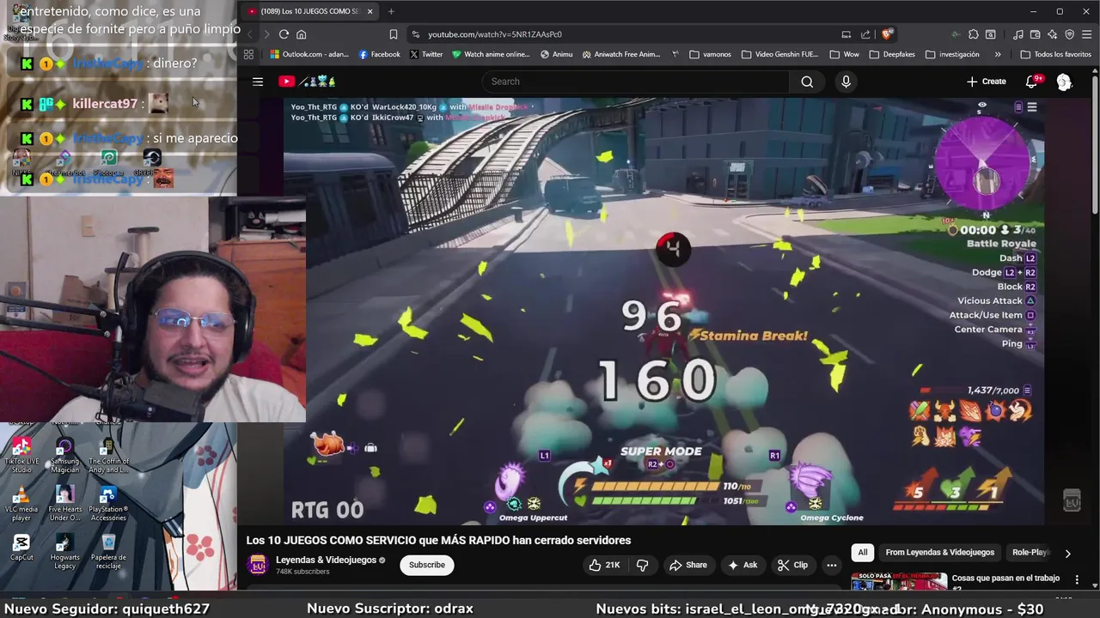1100x618 pixels.
Task: Select From Leyendas & Videojuegos chip
Action: pyautogui.click(x=939, y=553)
